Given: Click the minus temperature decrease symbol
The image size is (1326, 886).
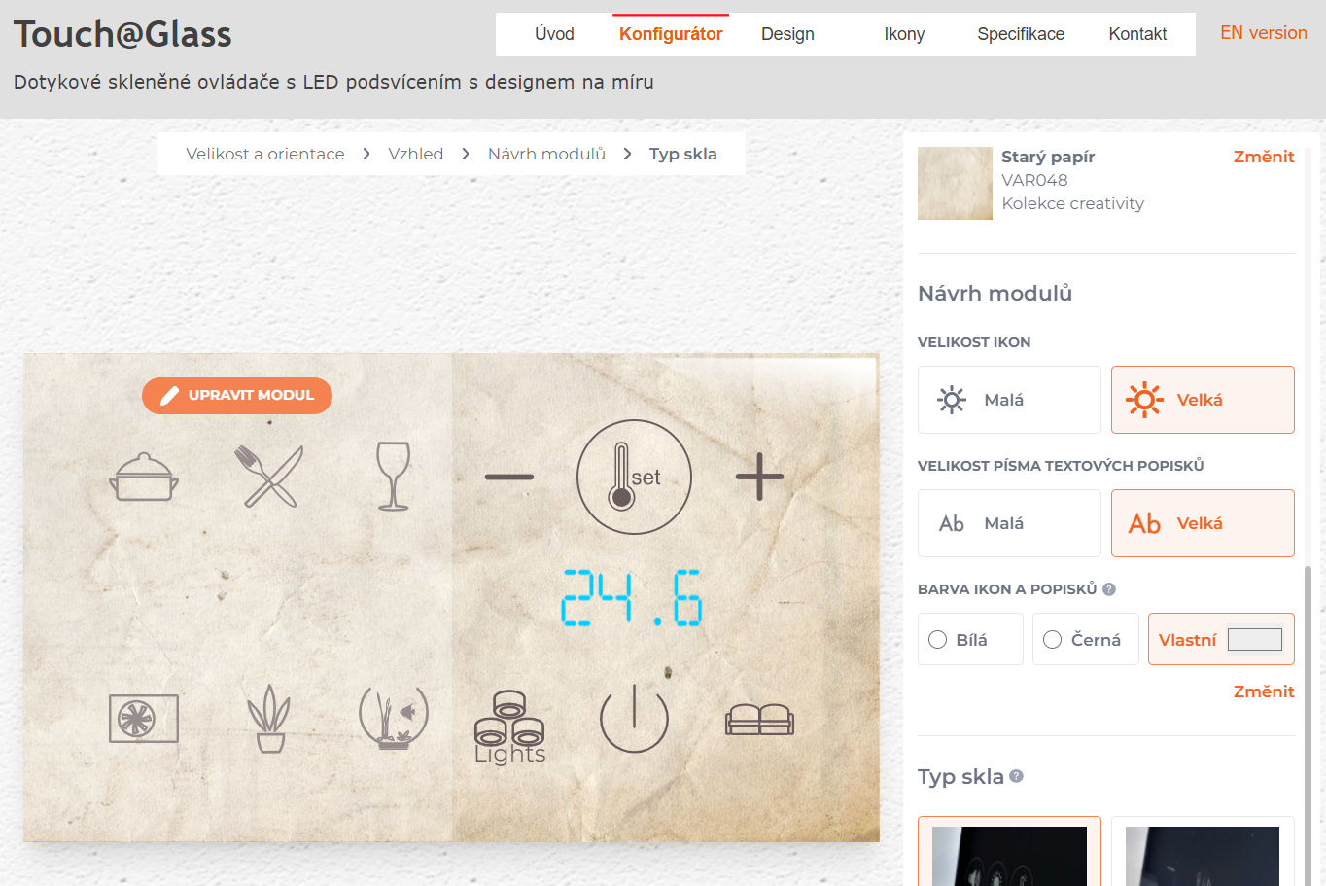Looking at the screenshot, I should 509,477.
